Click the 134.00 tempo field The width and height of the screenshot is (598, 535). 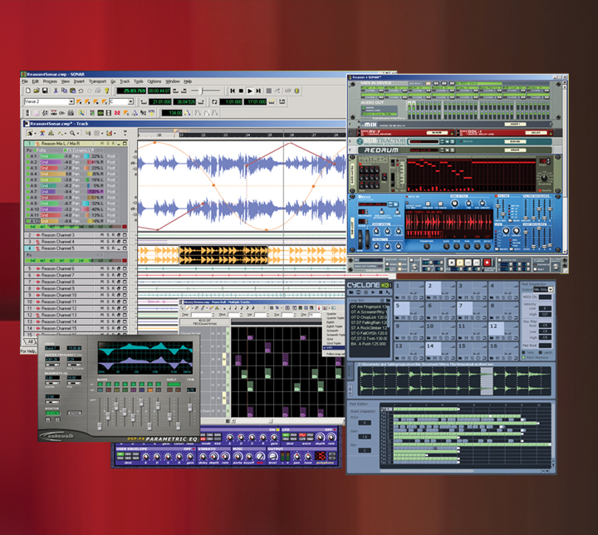pos(172,113)
